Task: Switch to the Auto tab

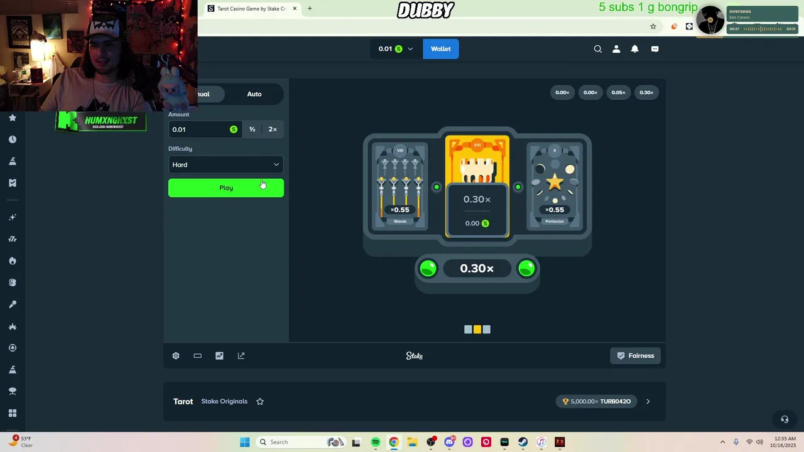Action: tap(254, 94)
